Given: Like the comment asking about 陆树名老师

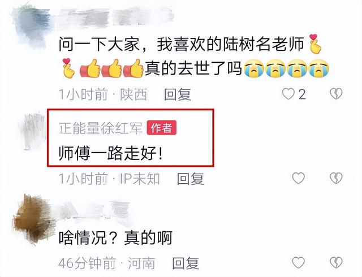Looking at the screenshot, I should (x=288, y=94).
